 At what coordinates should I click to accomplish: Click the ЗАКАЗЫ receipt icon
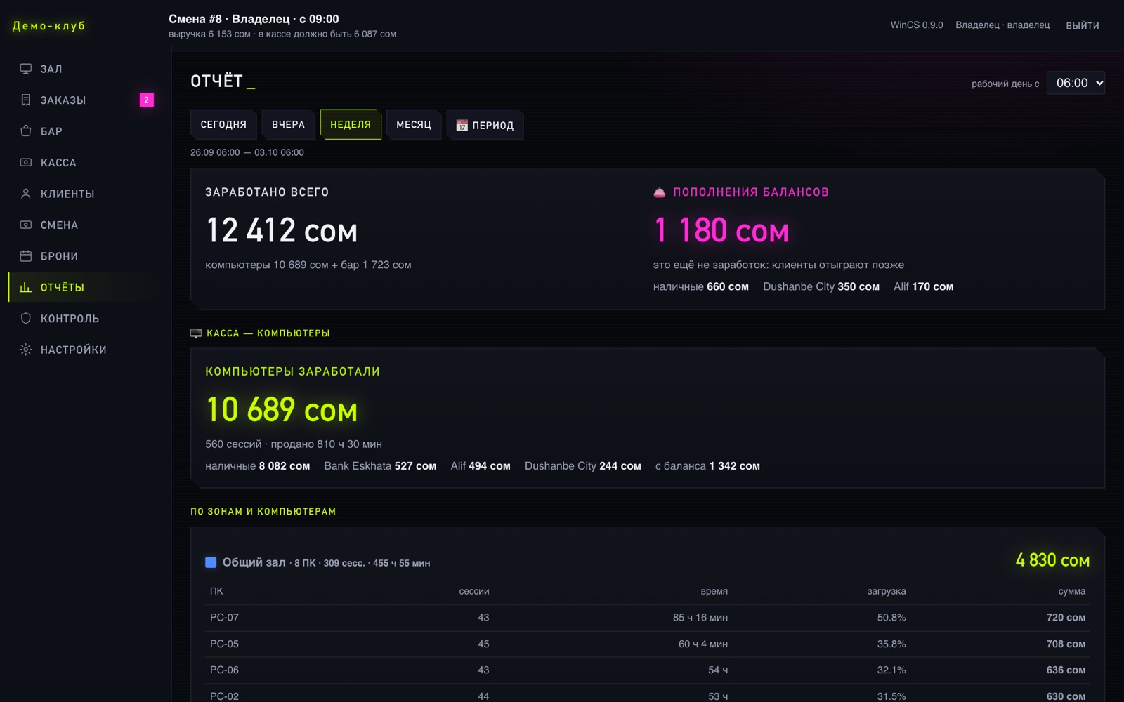coord(26,100)
